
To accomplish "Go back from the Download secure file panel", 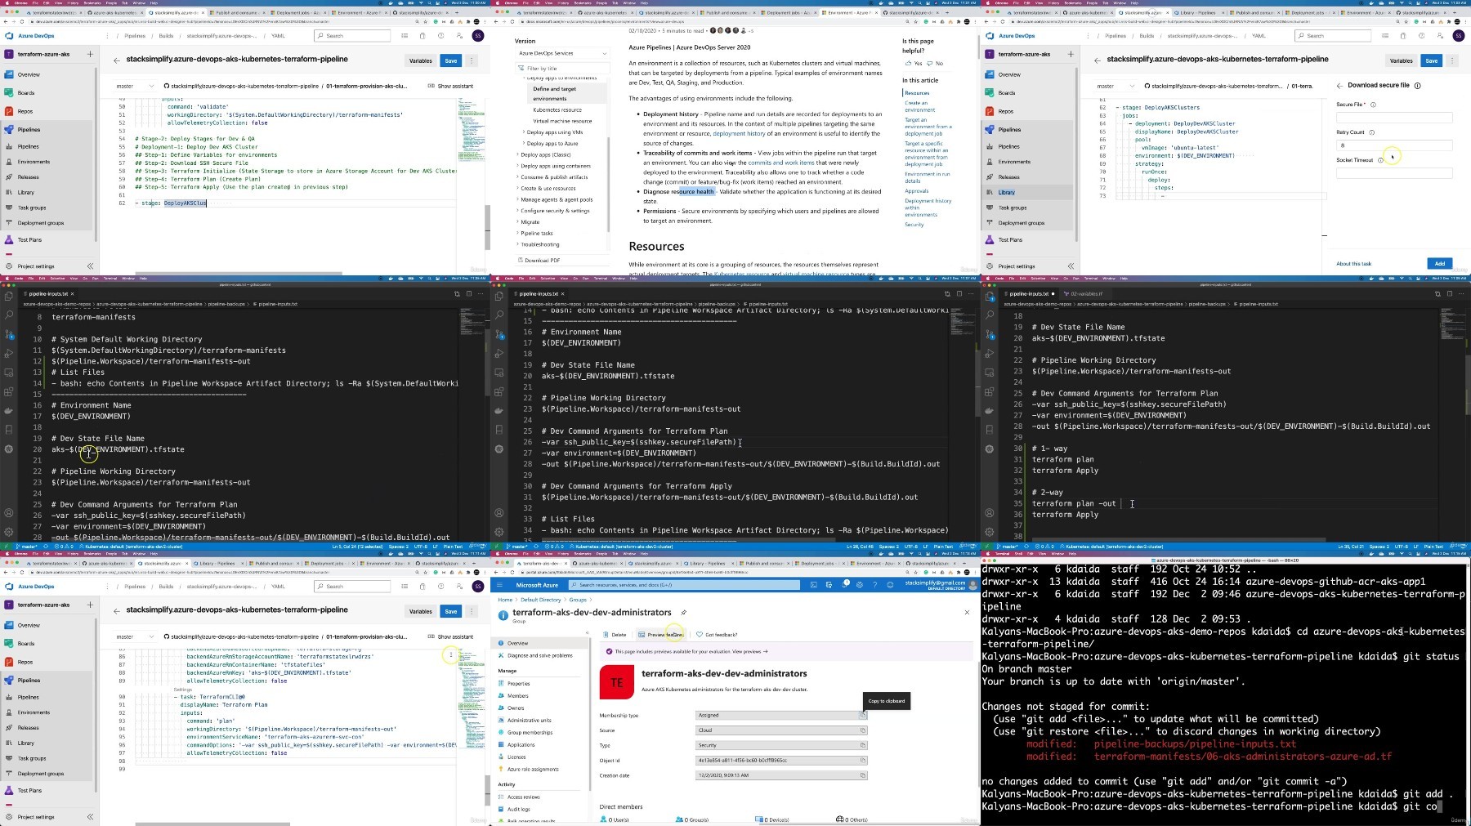I will pyautogui.click(x=1339, y=85).
